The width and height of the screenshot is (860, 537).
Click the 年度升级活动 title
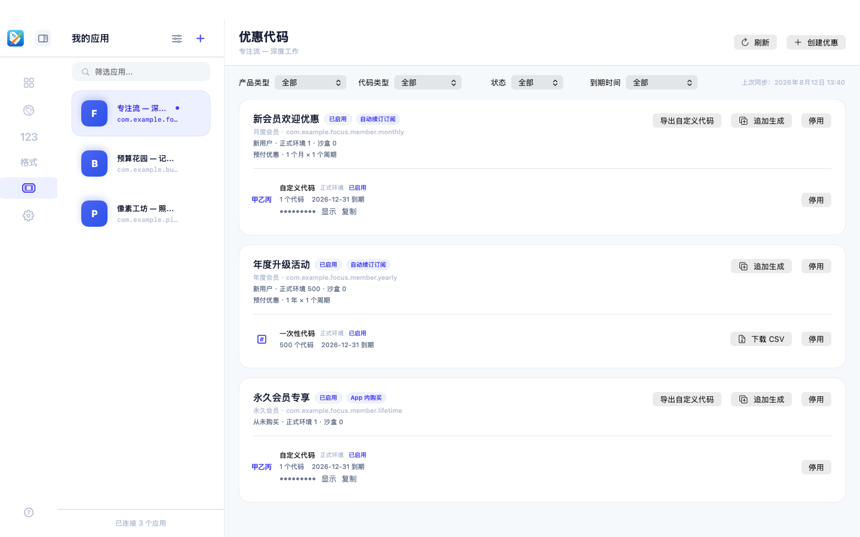(281, 264)
